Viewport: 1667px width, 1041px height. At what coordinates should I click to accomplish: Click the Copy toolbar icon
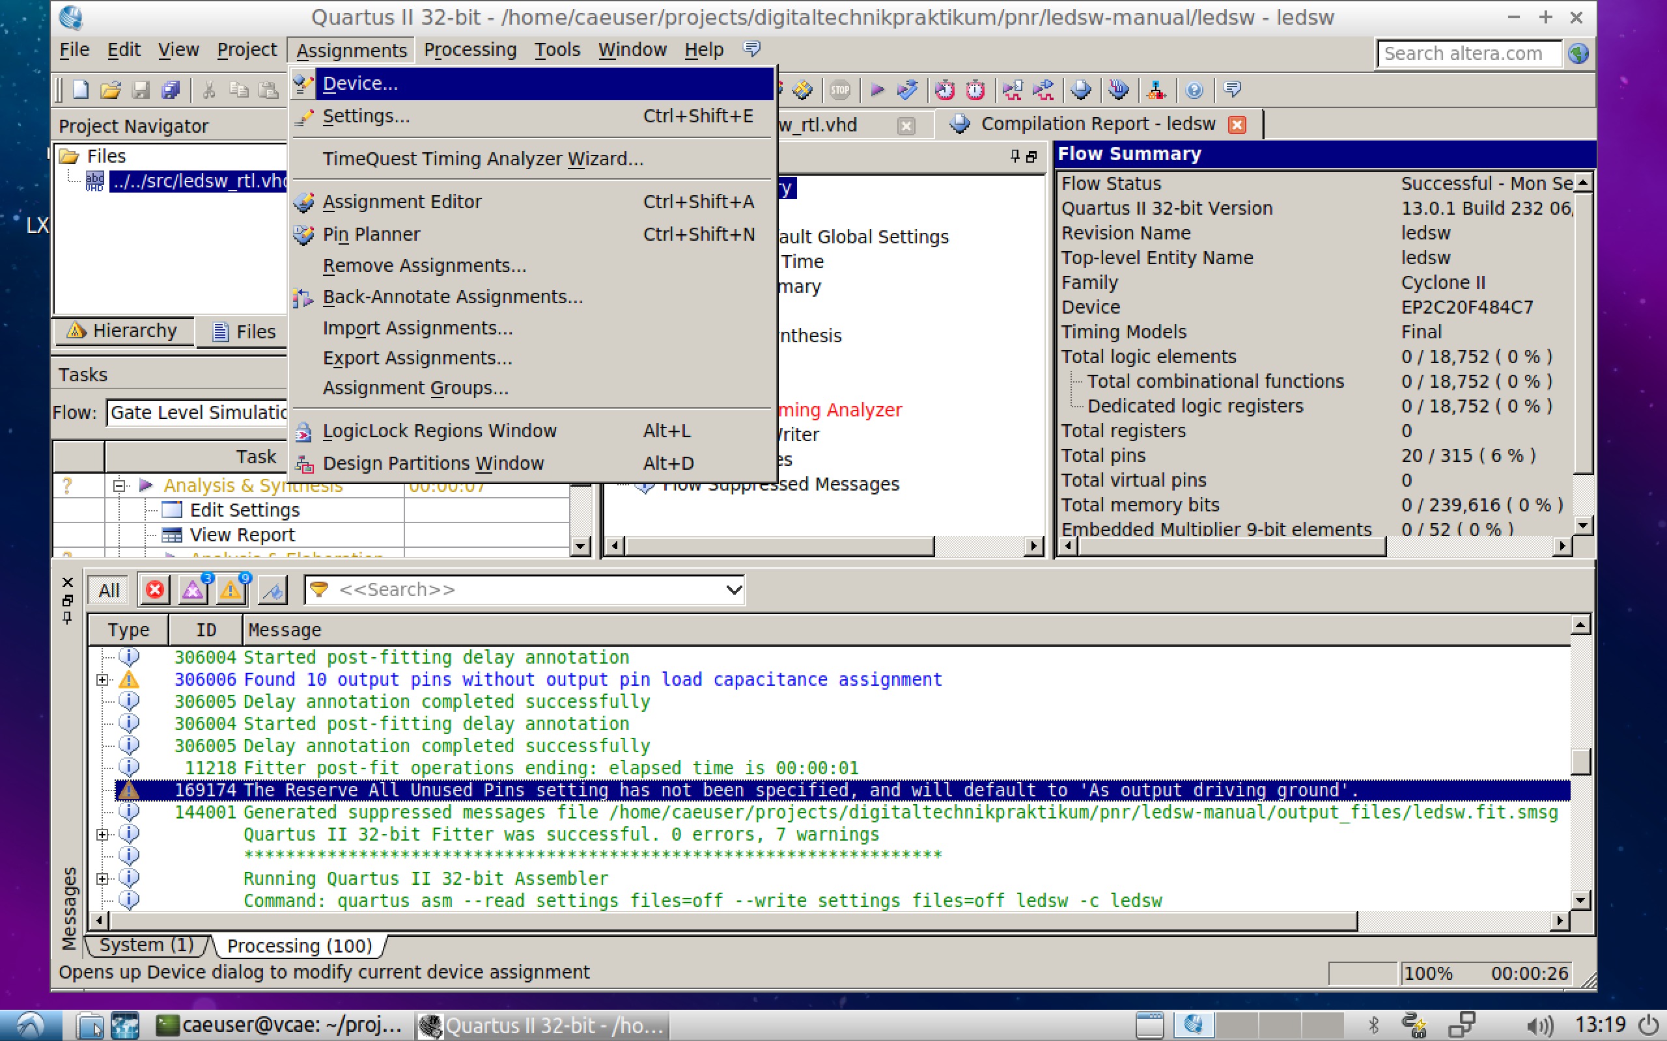click(238, 90)
